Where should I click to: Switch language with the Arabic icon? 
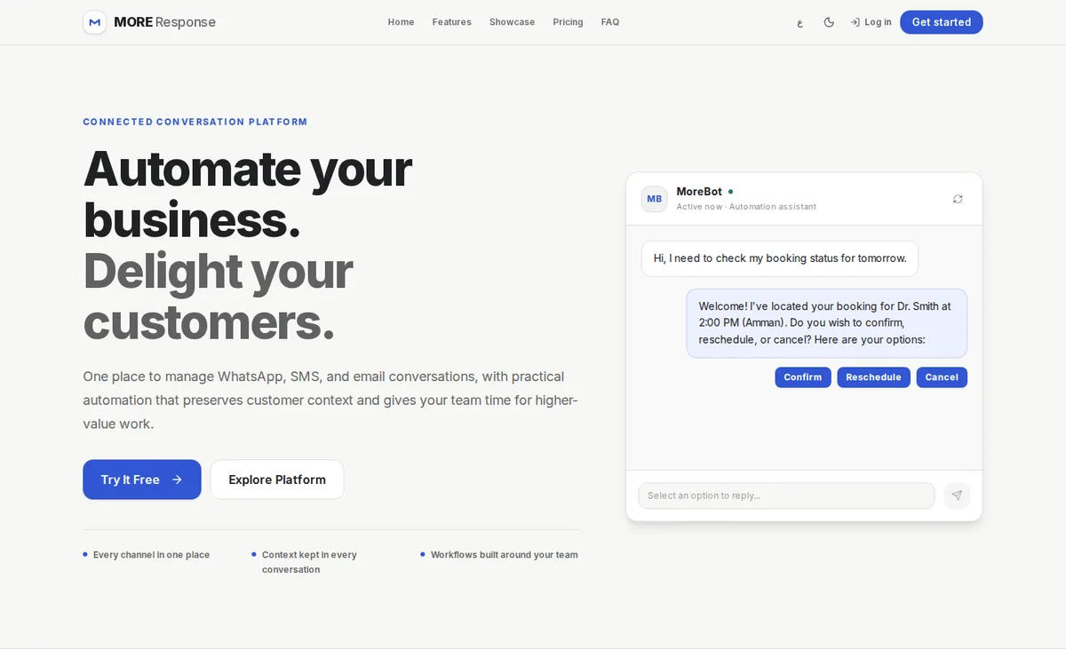(799, 23)
